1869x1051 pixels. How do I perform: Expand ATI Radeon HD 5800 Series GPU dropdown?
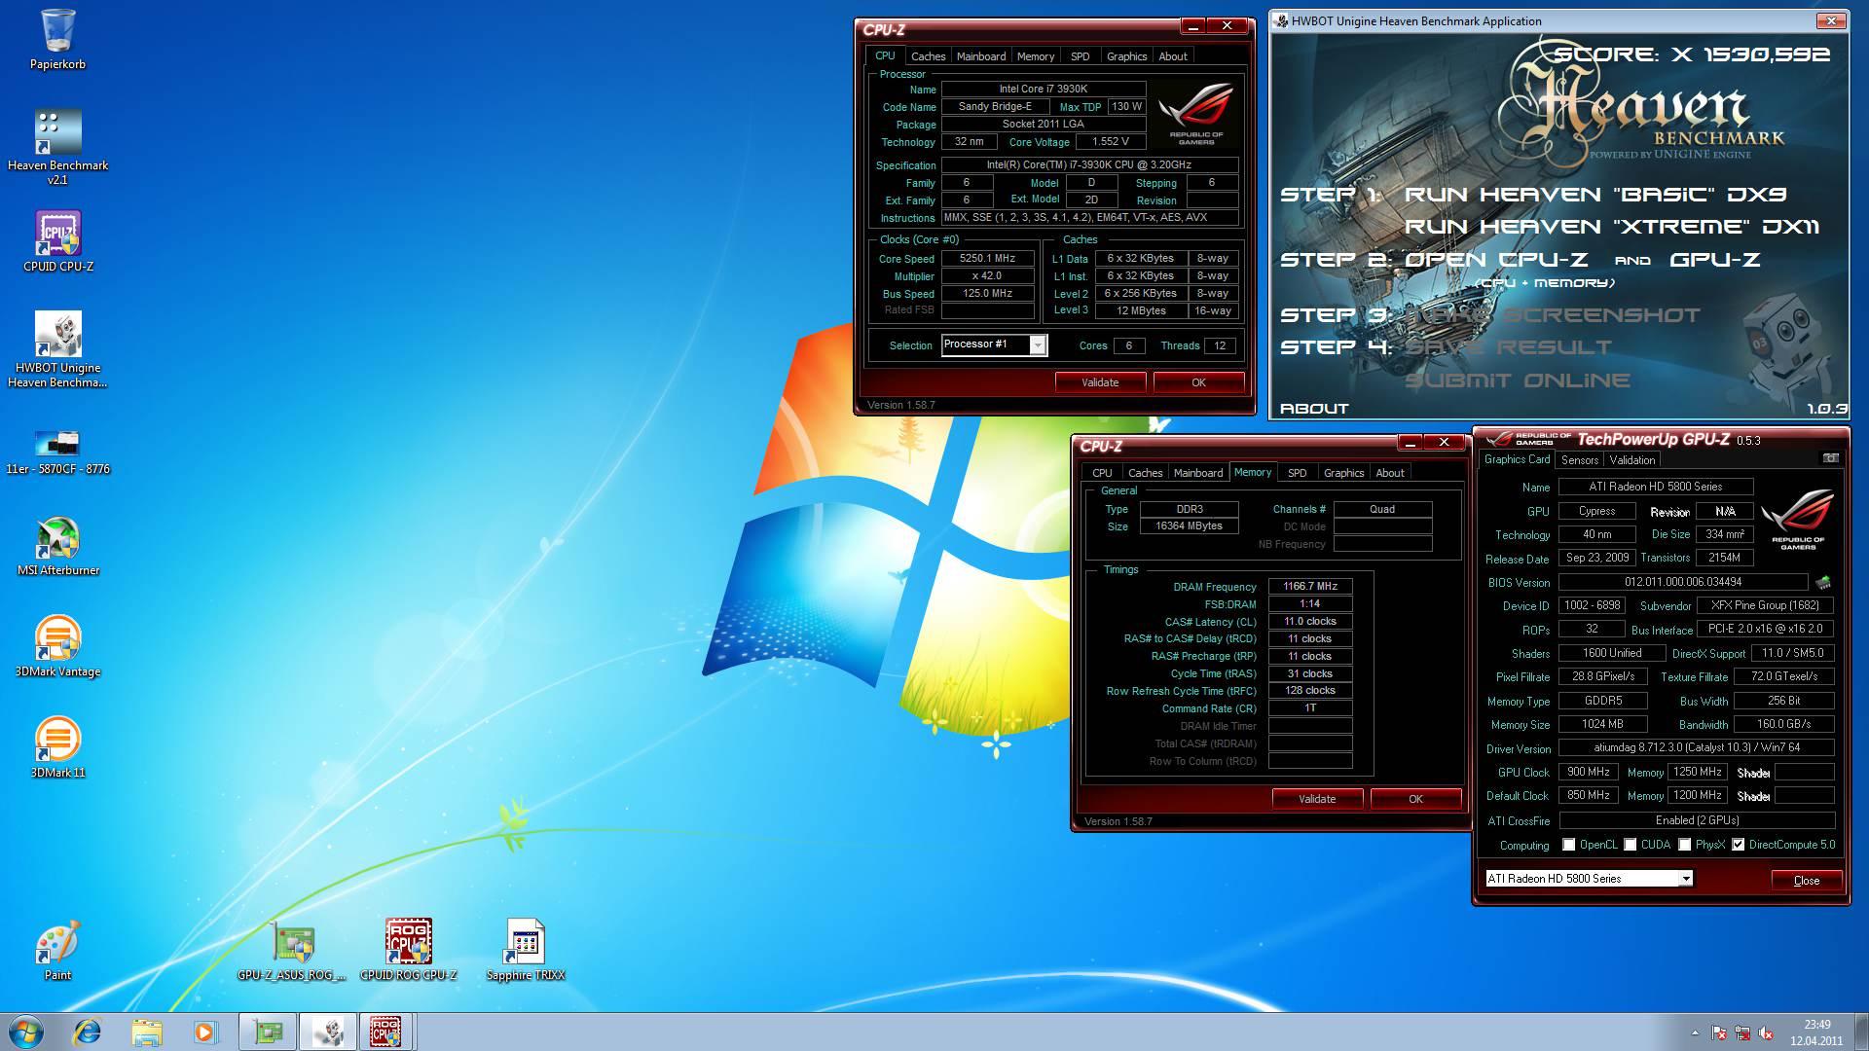click(1685, 878)
